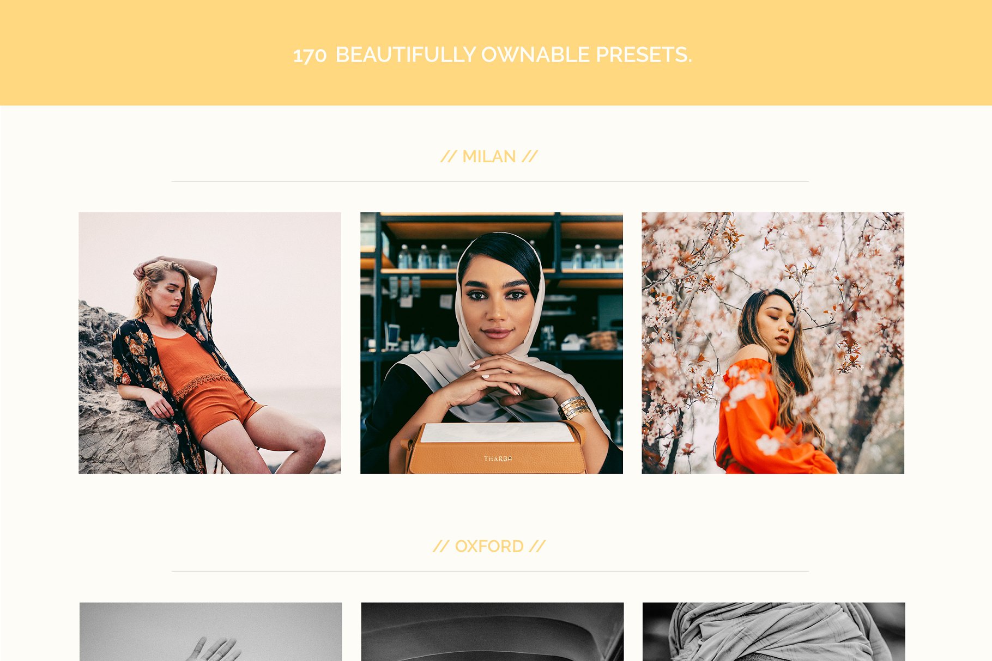Open the middle Oxford black-and-white photo

(x=492, y=632)
